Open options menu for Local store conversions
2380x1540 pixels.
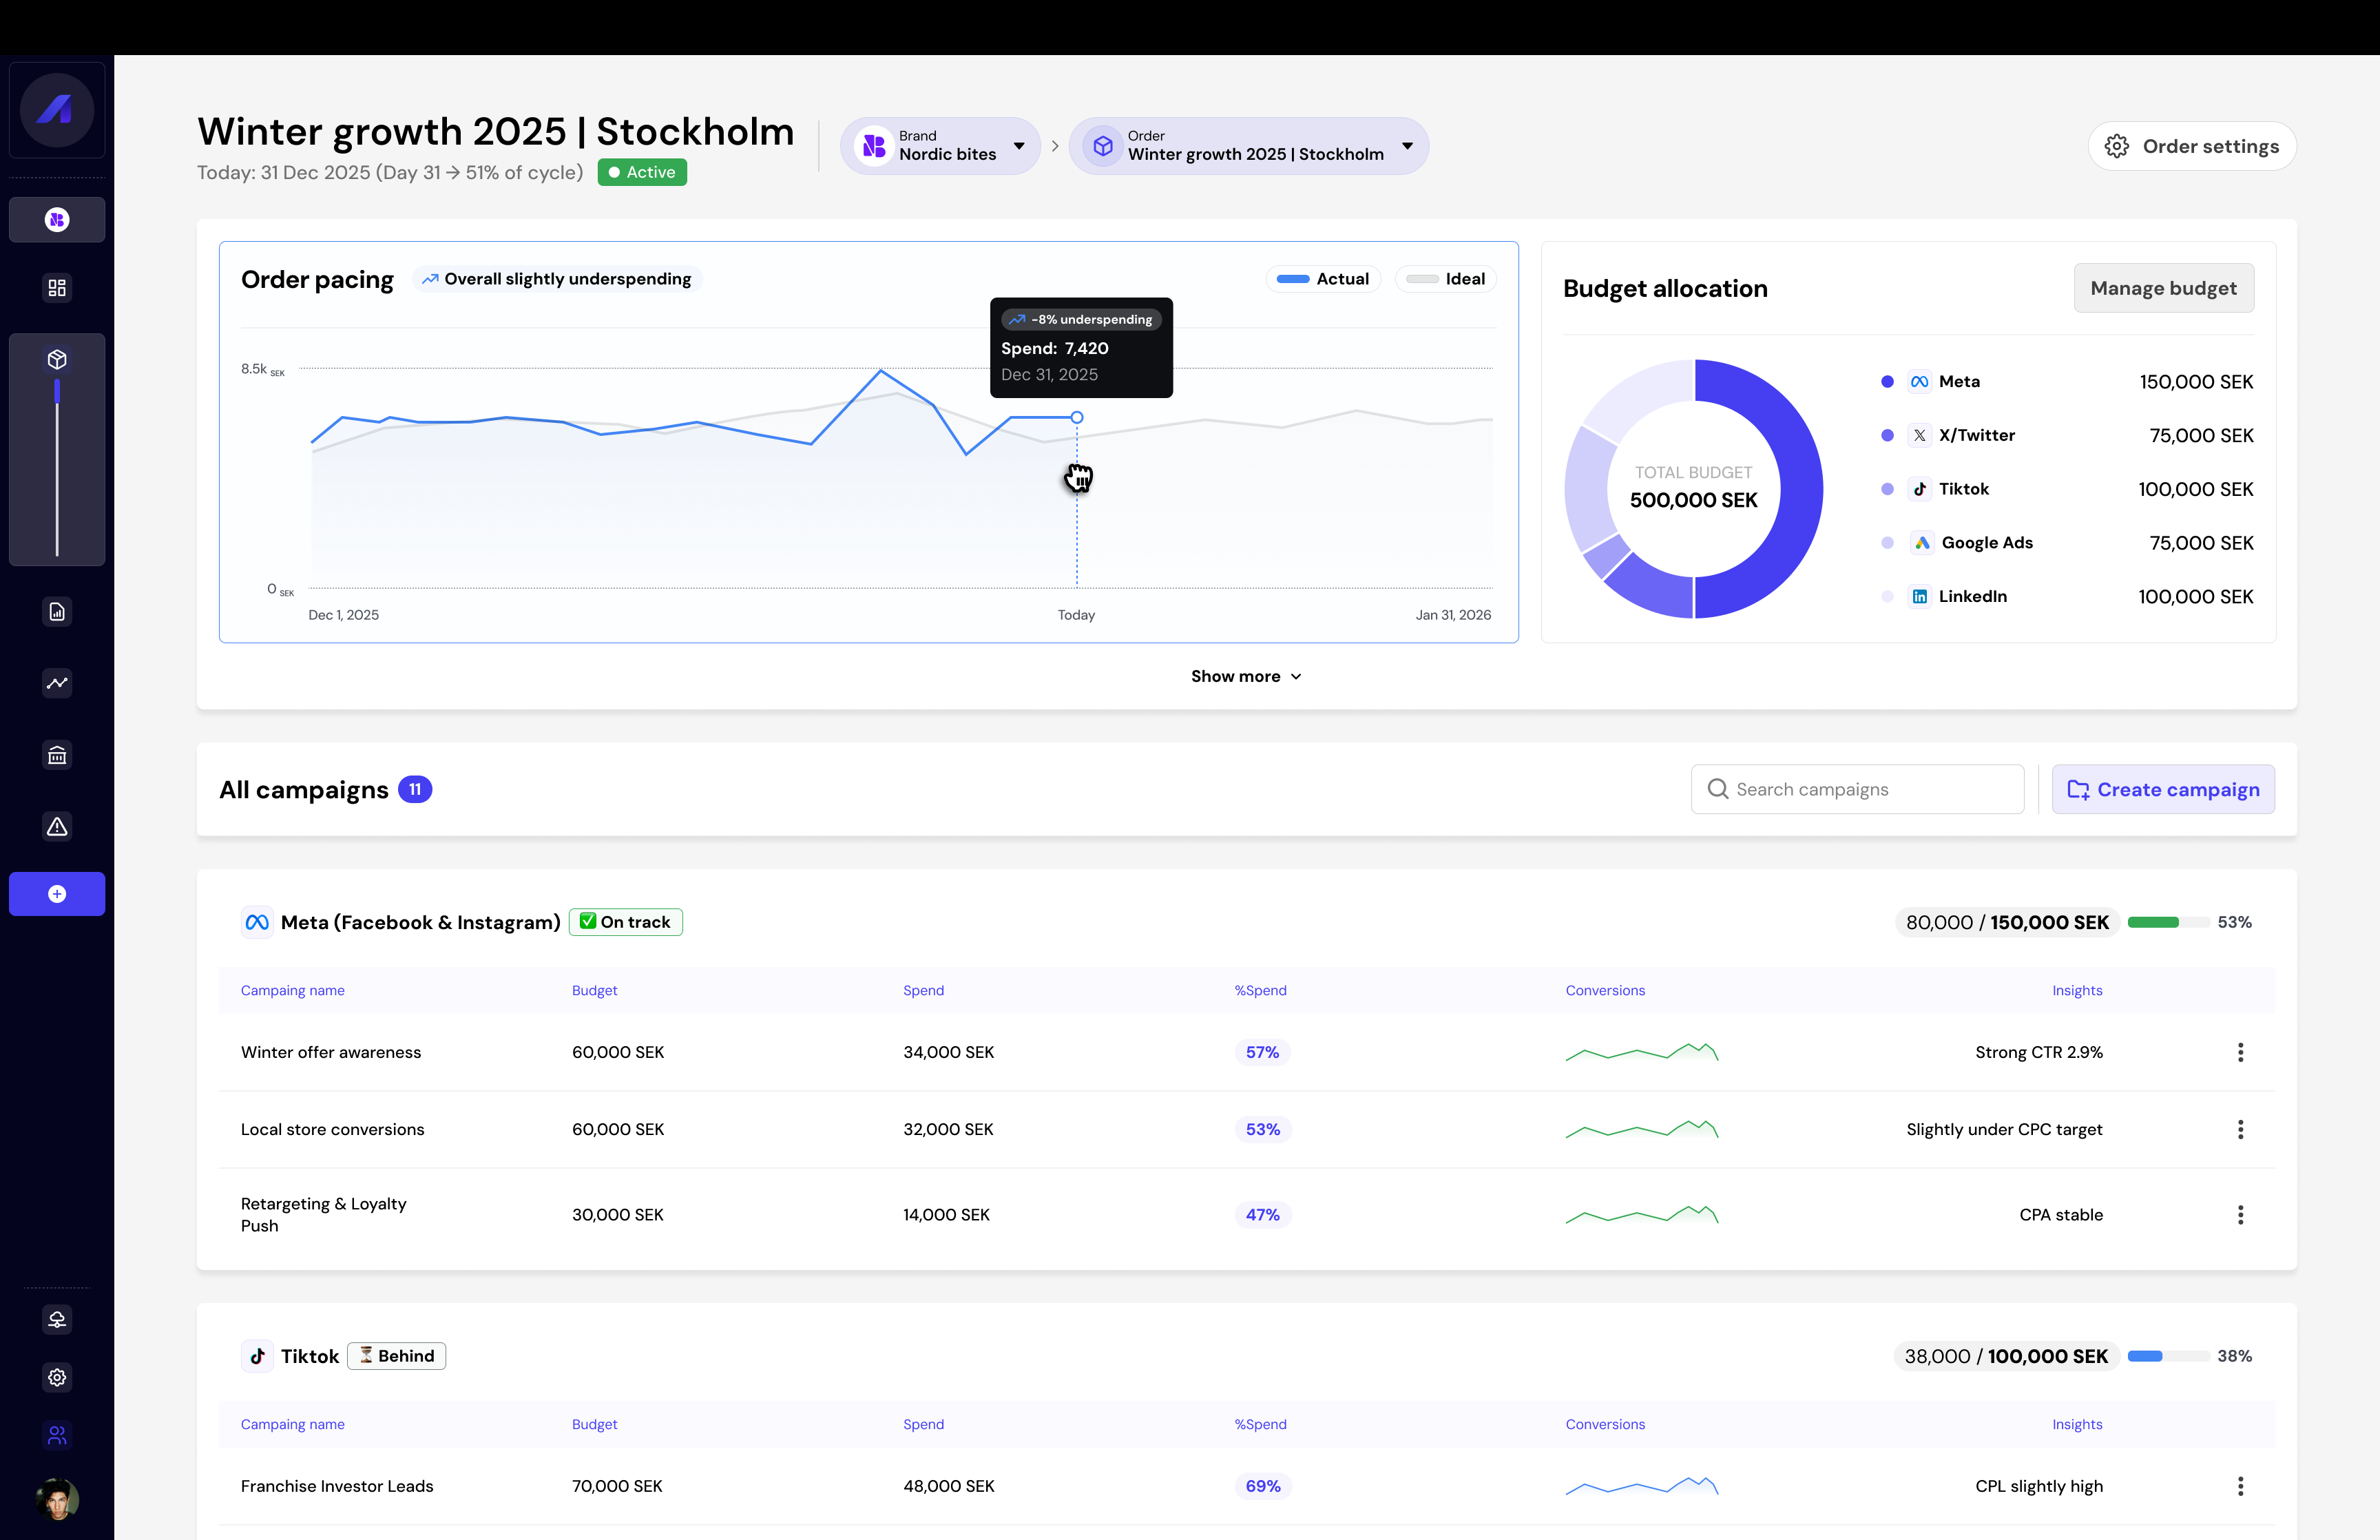pos(2240,1129)
